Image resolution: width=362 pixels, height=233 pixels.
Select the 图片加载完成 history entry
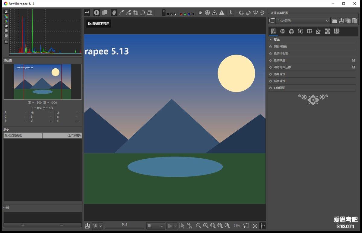click(43, 136)
